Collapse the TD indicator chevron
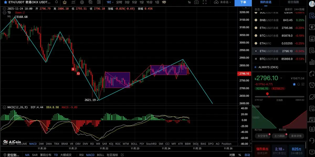 pos(5,12)
